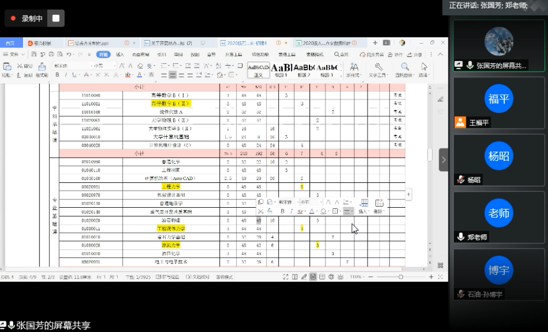Image resolution: width=548 pixels, height=332 pixels.
Task: Expand the 文件 (File) menu
Action: coord(14,54)
